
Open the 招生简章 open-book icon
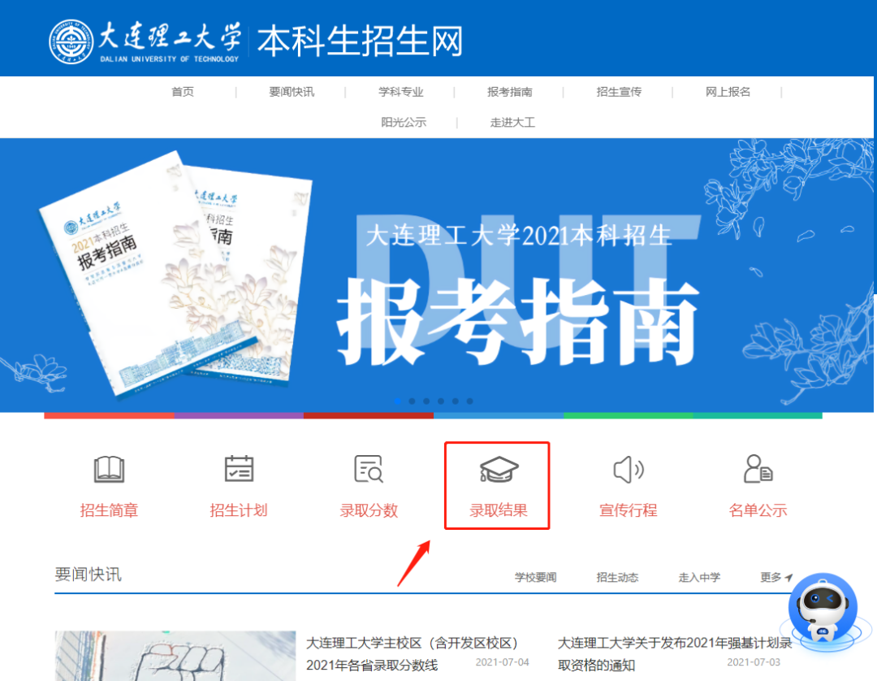[109, 469]
